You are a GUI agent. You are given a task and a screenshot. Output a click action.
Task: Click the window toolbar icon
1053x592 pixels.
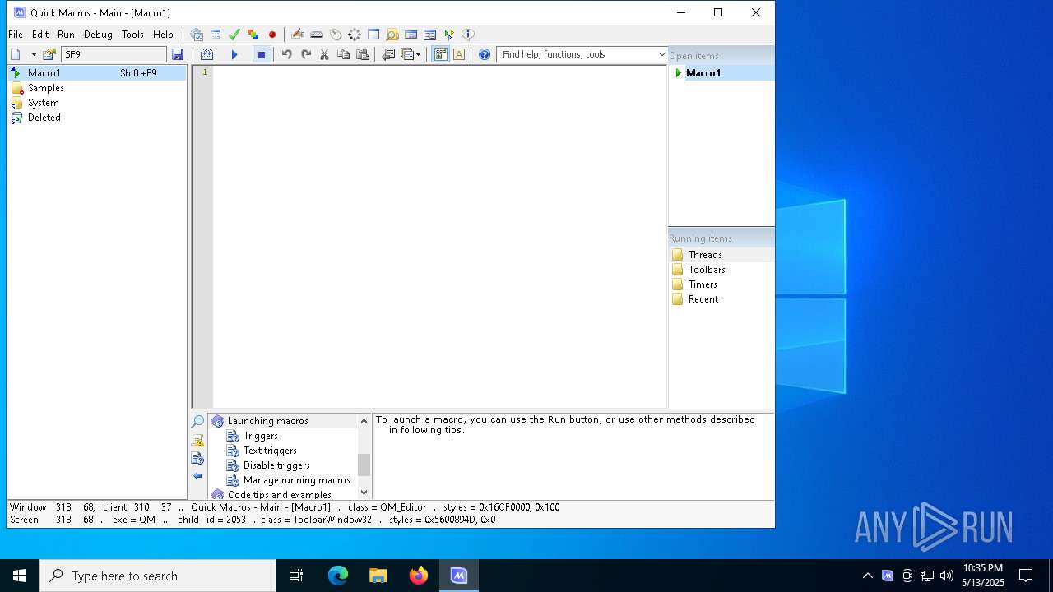pyautogui.click(x=373, y=35)
